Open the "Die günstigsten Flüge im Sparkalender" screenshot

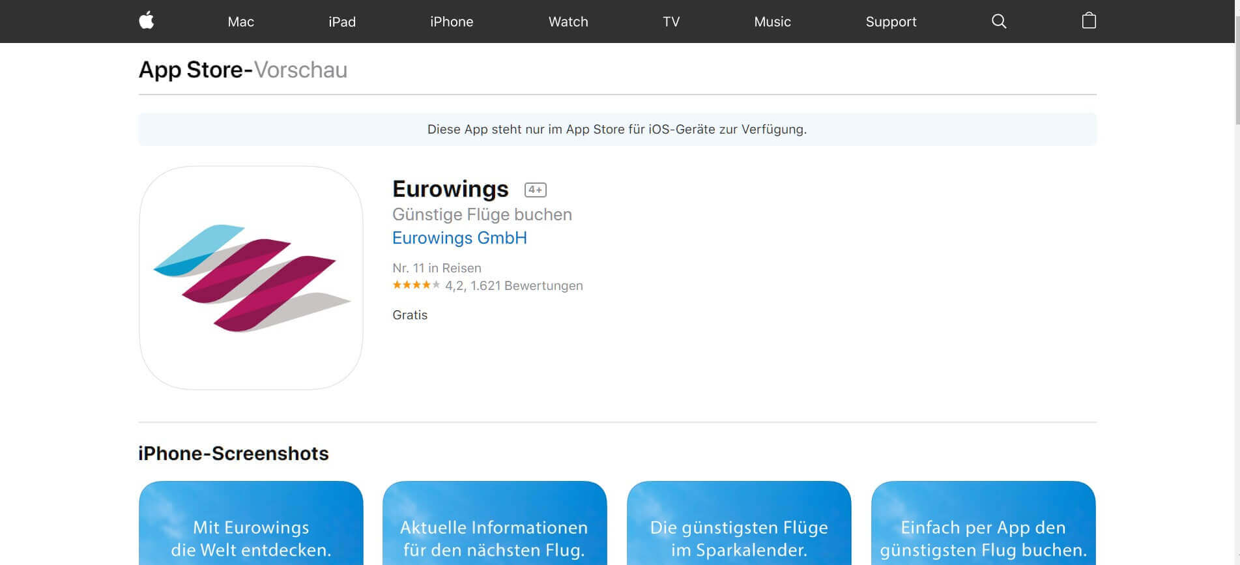pyautogui.click(x=739, y=523)
